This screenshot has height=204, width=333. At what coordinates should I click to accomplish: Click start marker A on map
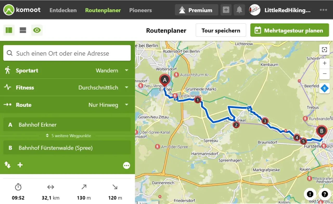(x=165, y=80)
